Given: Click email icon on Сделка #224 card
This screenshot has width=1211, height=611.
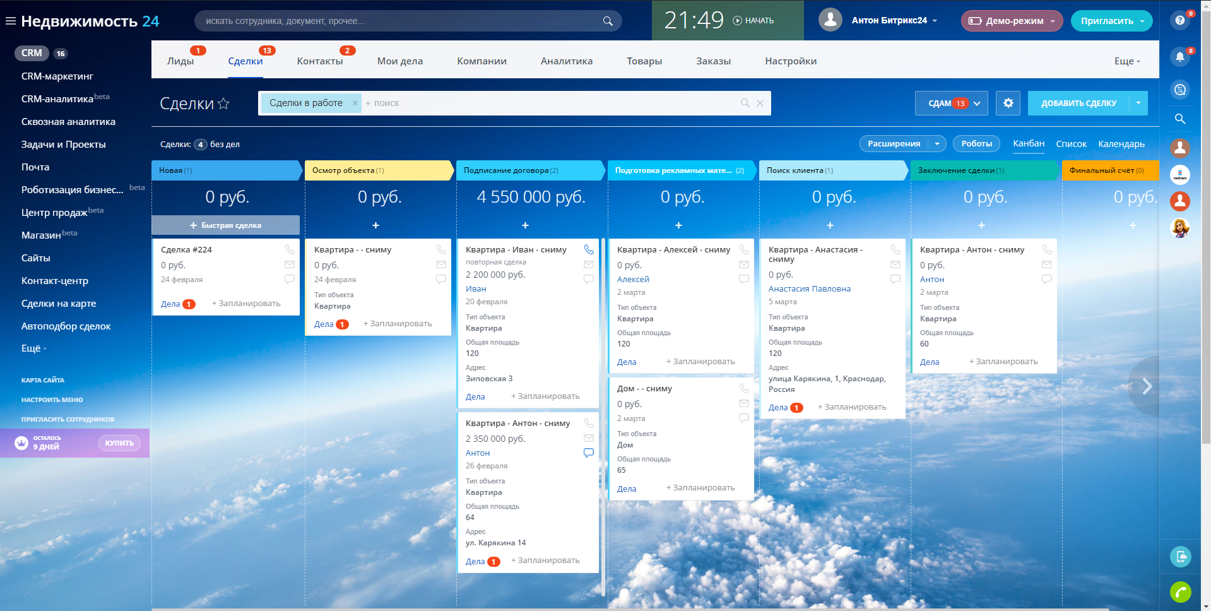Looking at the screenshot, I should click(290, 264).
